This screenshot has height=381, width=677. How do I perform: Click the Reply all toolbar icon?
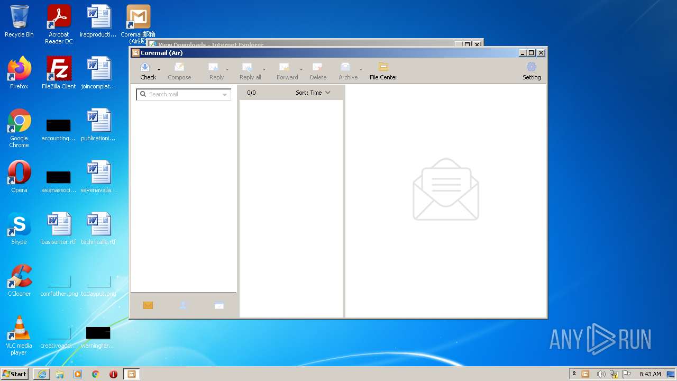(x=247, y=67)
